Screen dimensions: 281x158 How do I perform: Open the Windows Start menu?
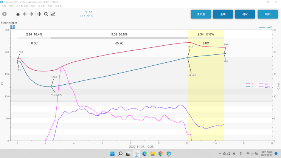point(112,154)
